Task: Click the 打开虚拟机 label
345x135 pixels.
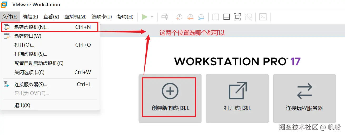Action: click(237, 108)
